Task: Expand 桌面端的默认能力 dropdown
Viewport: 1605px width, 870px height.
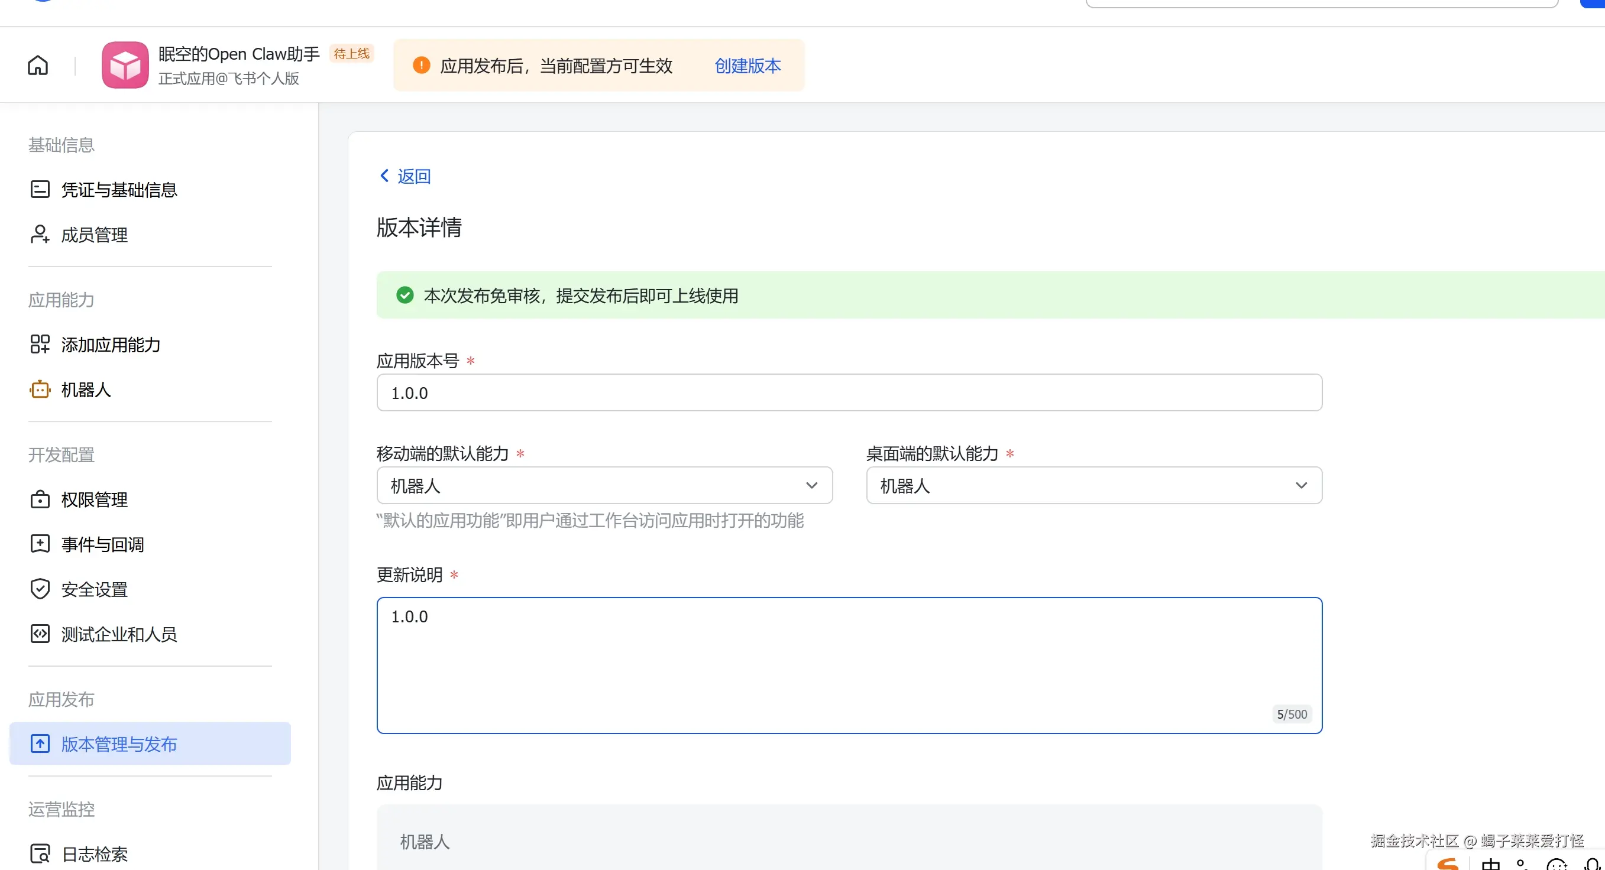Action: point(1093,485)
